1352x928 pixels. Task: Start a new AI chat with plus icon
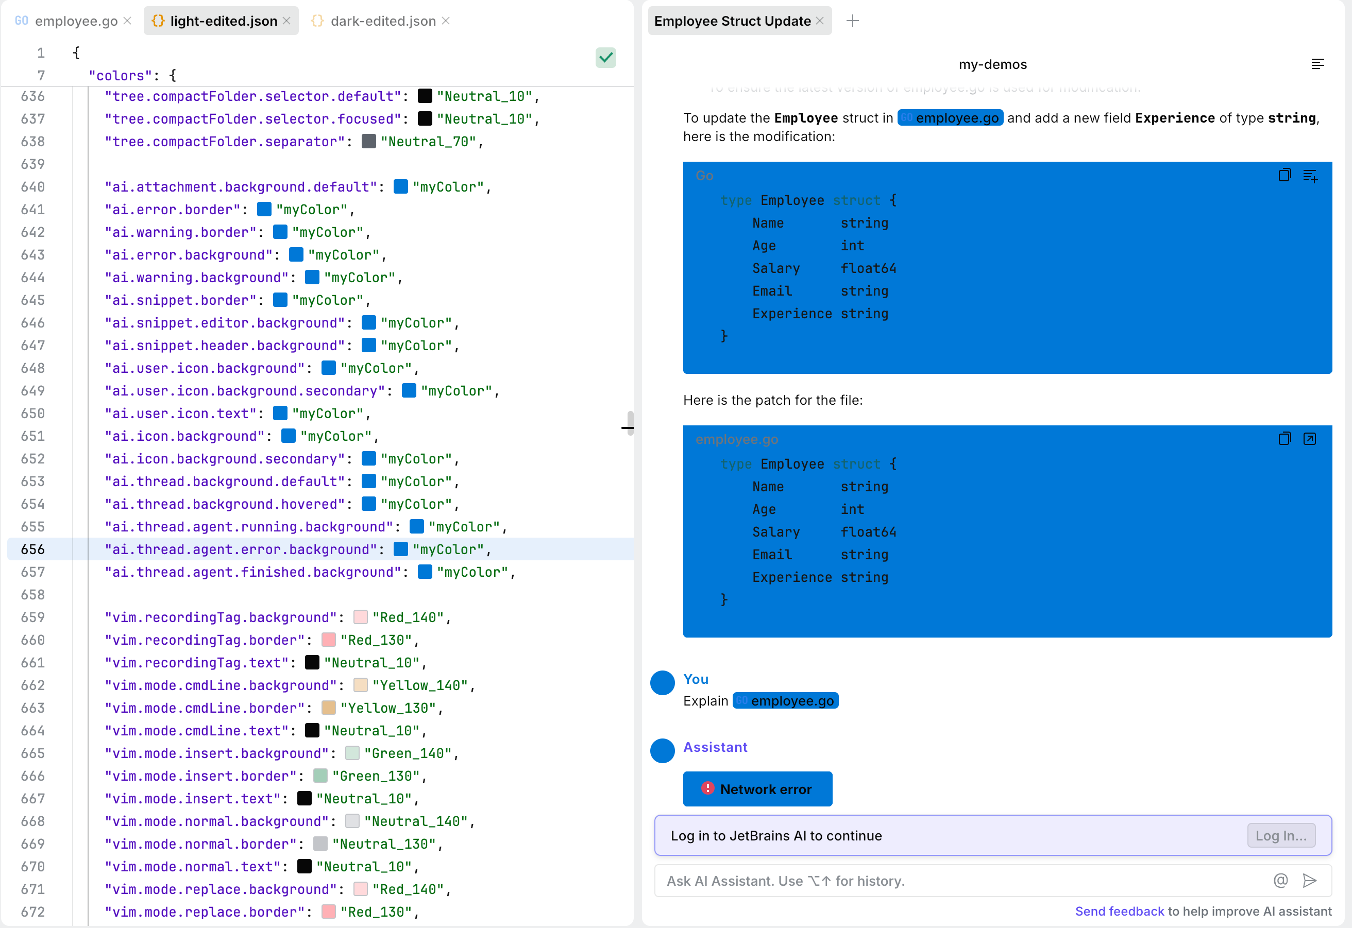point(852,21)
